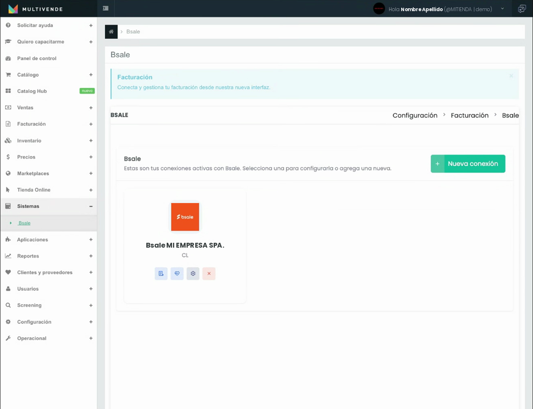Expand Configuración plus sign in sidebar
The image size is (533, 409).
tap(91, 322)
